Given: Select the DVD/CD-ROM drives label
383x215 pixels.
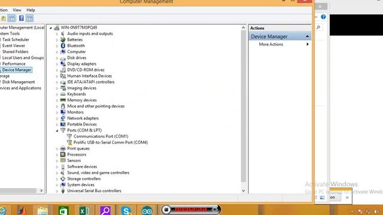Looking at the screenshot, I should [x=86, y=70].
